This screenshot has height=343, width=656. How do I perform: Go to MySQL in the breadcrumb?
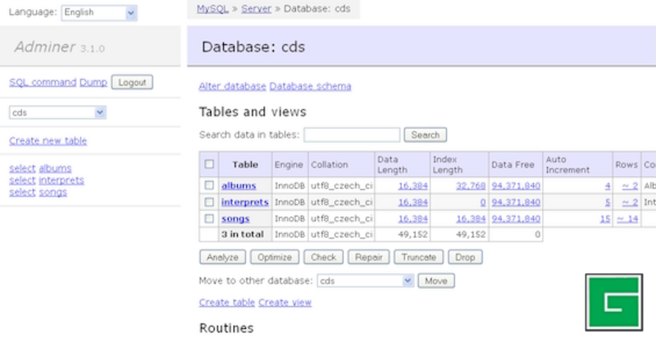click(x=213, y=8)
